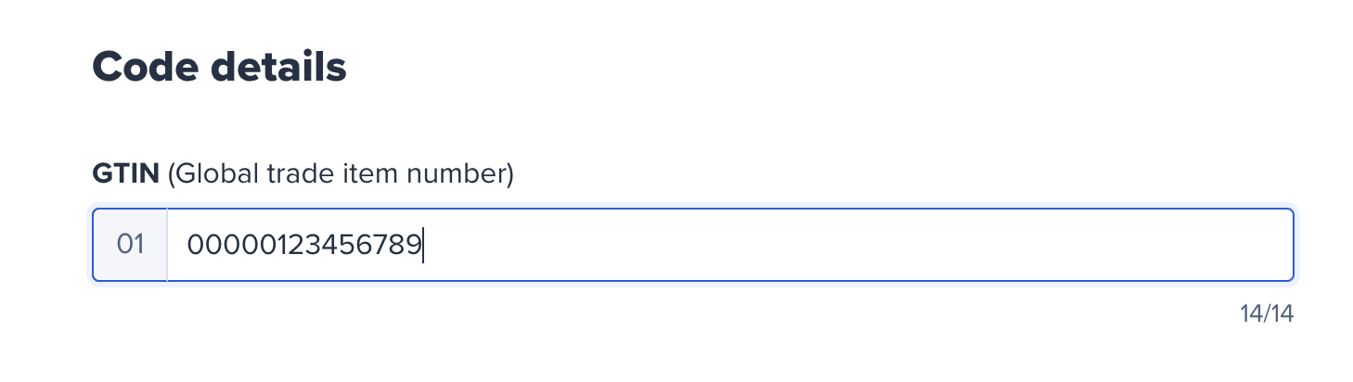Click the Code details heading
Screen dimensions: 1353x382
pos(219,67)
